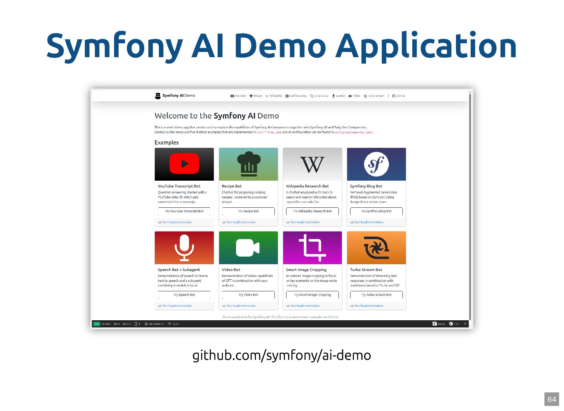This screenshot has width=564, height=411.
Task: Click the 4.0 MiB memory entry in debug toolbar
Action: point(127,324)
